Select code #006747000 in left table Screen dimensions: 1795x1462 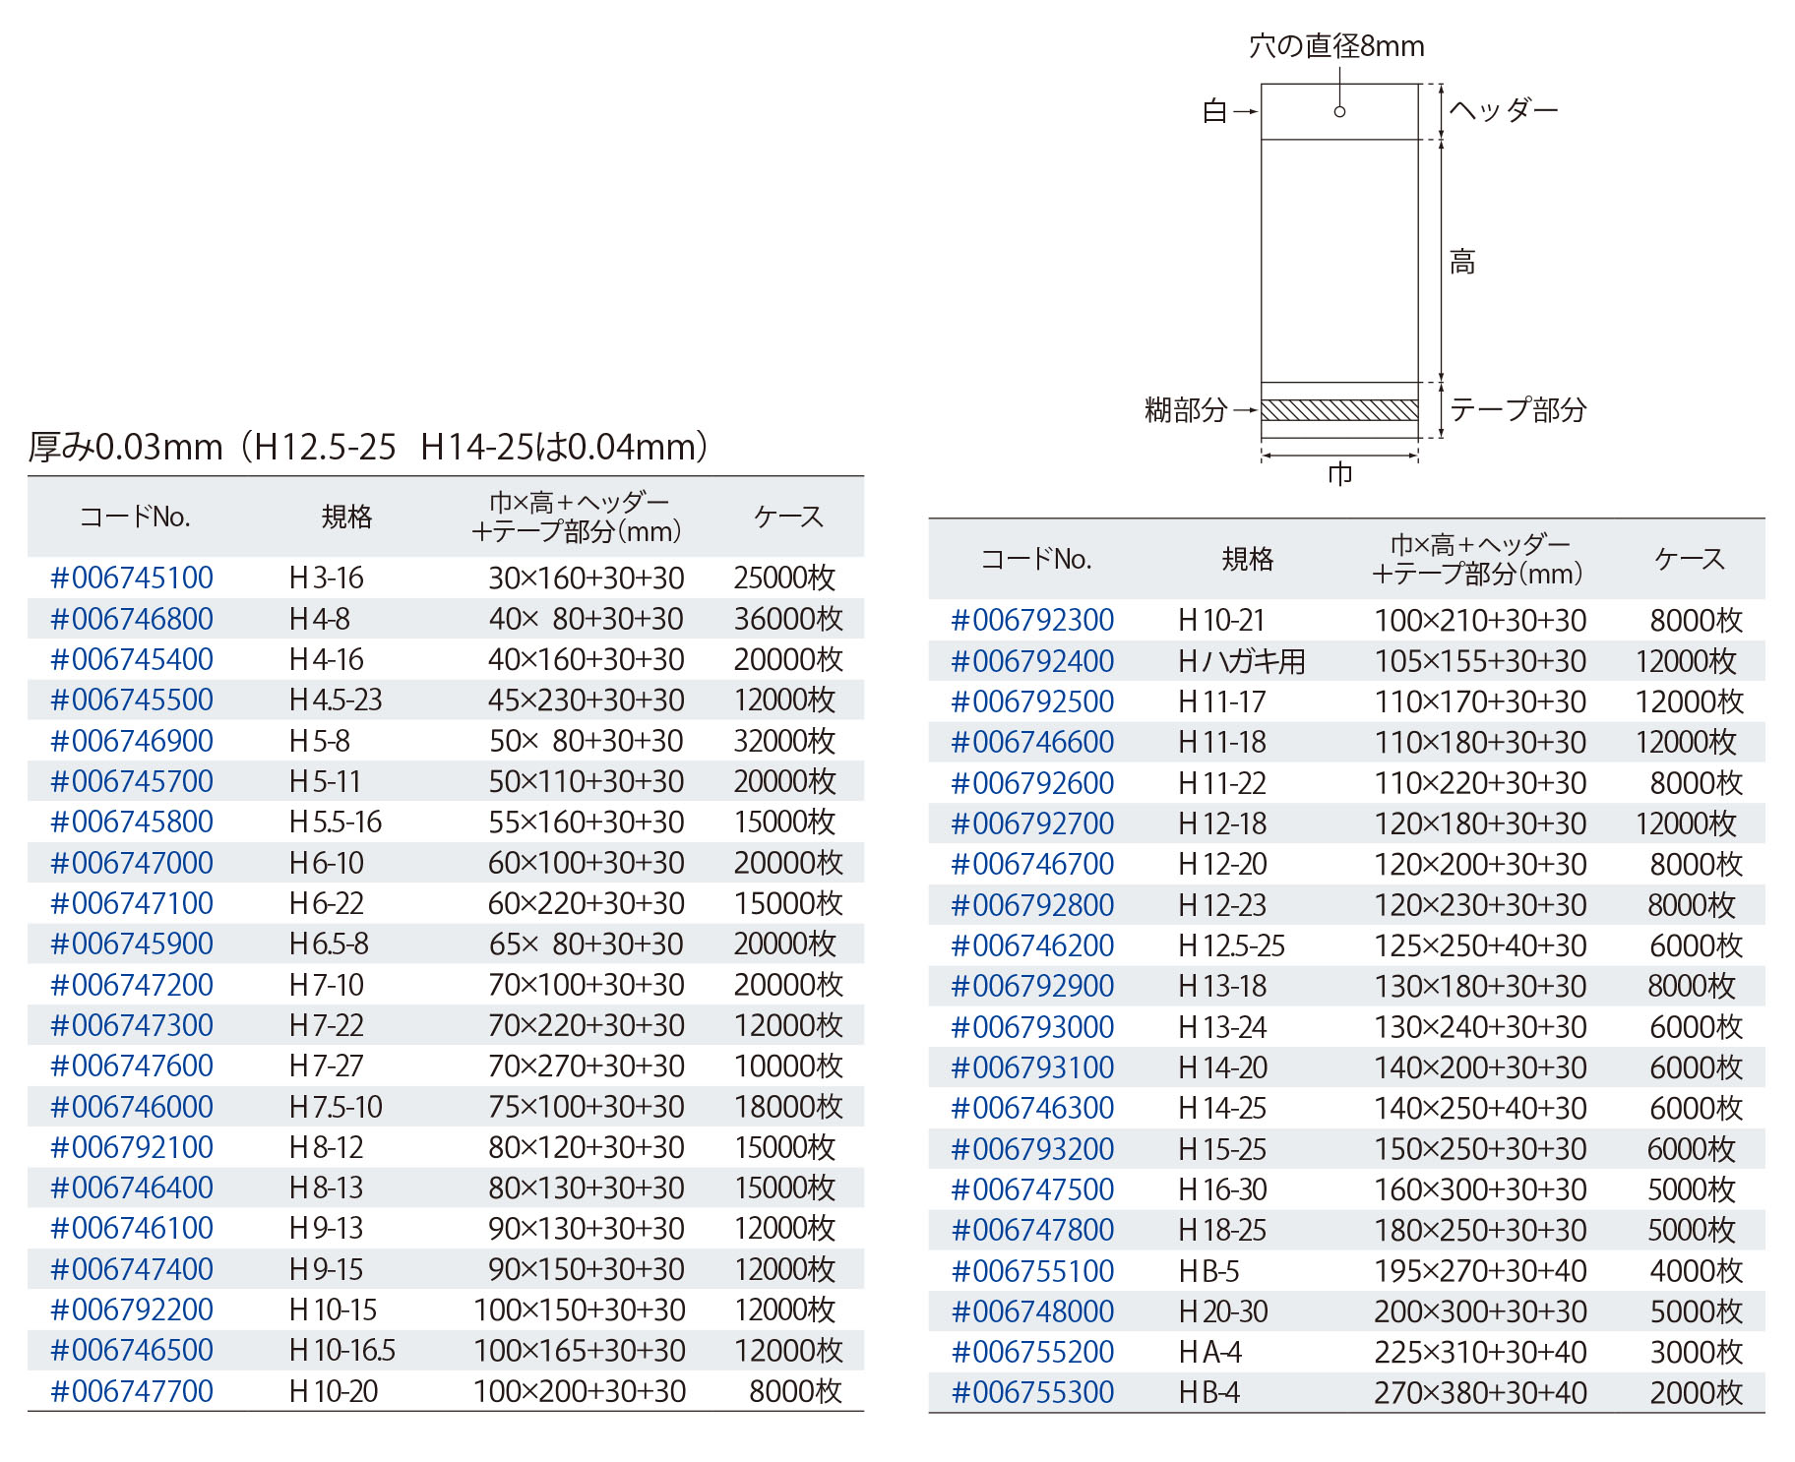pos(132,863)
